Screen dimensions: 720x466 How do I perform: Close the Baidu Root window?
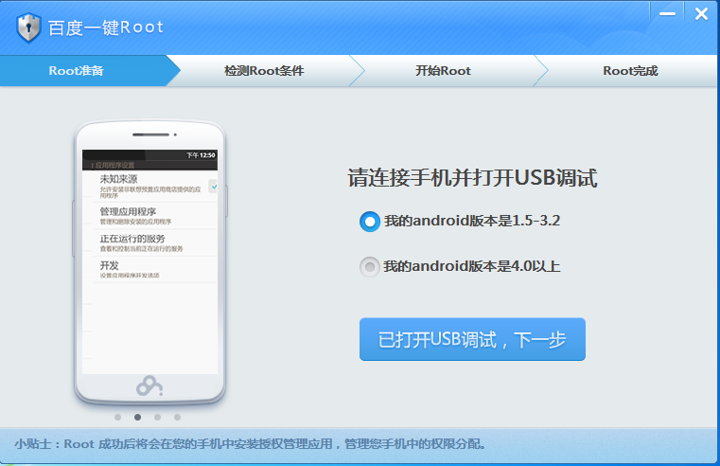(x=701, y=14)
